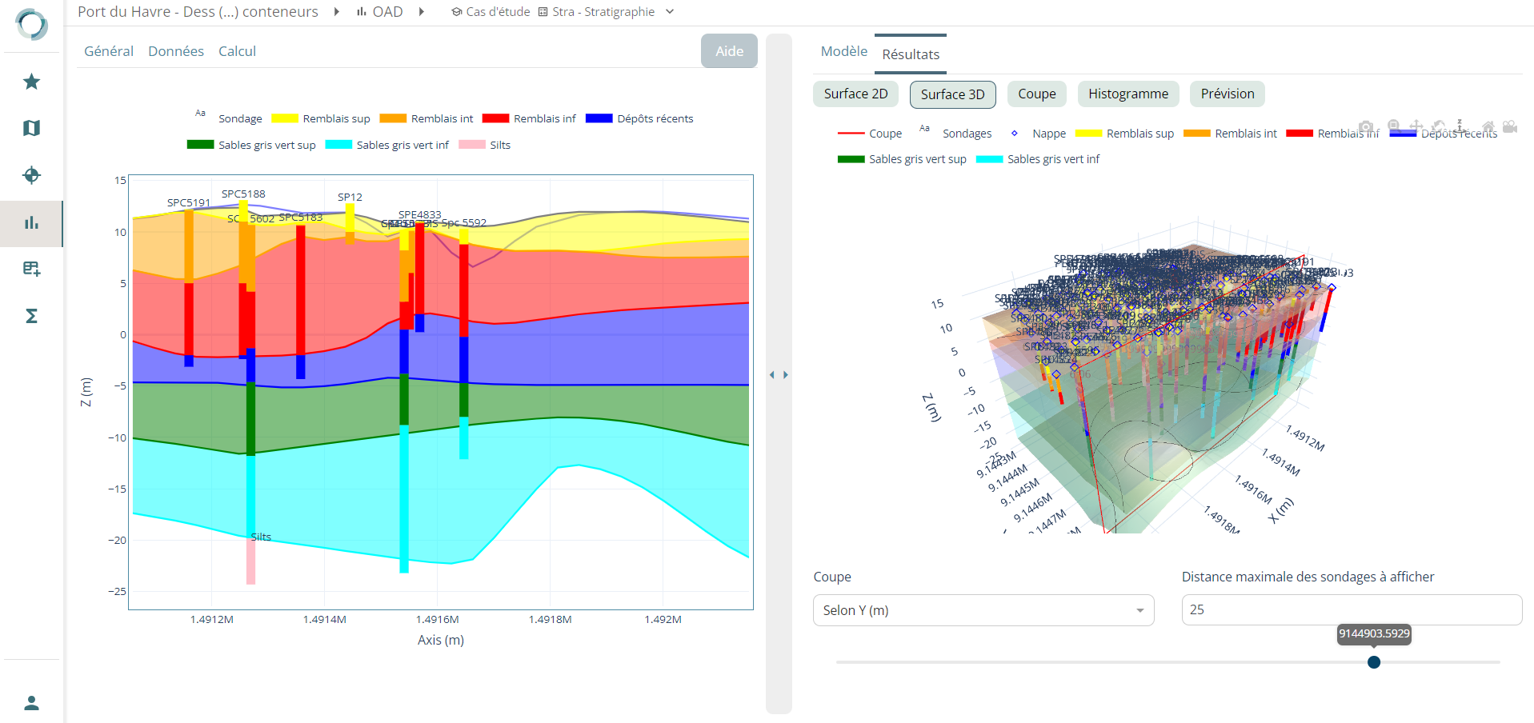Click the sigma summation sidebar icon
1534x723 pixels.
[31, 316]
